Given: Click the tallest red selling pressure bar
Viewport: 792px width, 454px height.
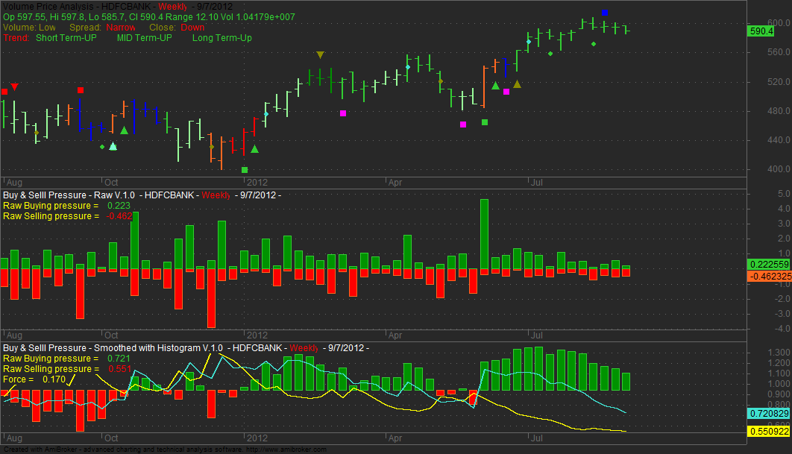Looking at the screenshot, I should [211, 298].
